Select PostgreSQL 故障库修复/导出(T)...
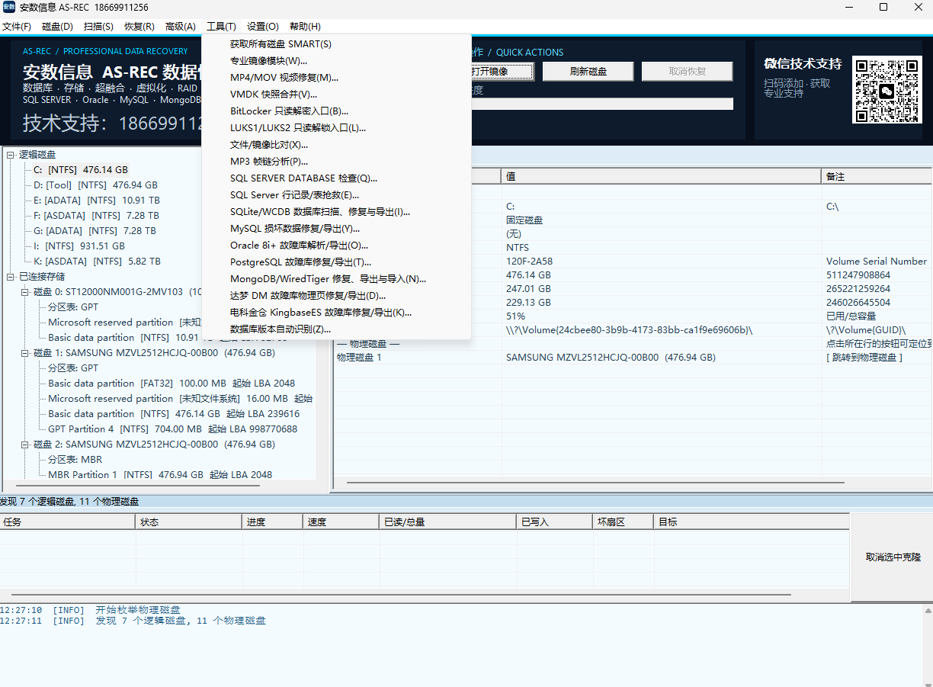The width and height of the screenshot is (933, 687). click(337, 262)
